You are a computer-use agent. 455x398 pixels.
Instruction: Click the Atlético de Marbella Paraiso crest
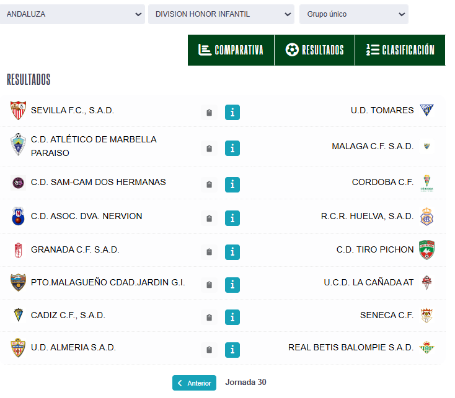pos(18,144)
